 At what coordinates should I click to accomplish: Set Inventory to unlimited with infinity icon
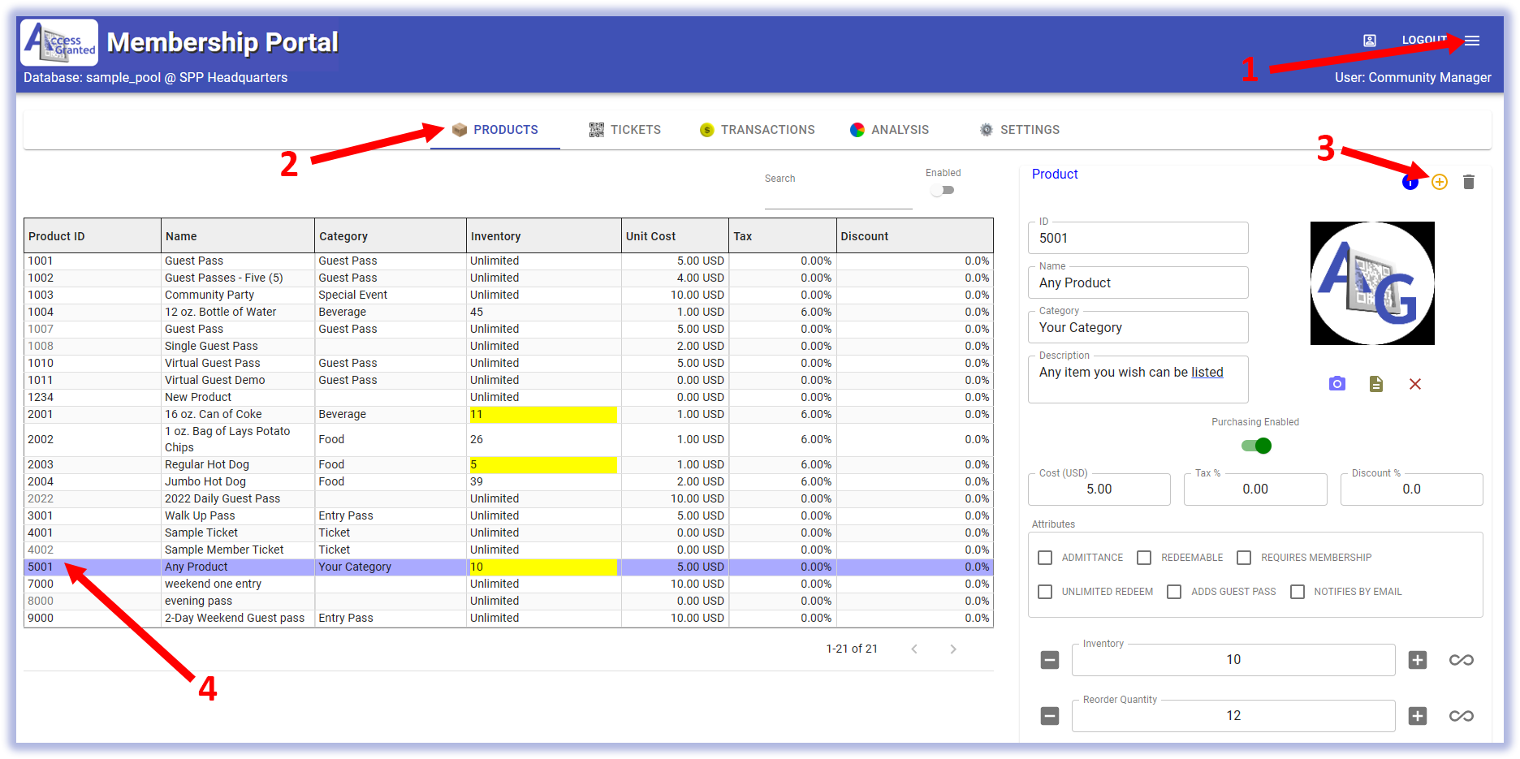(x=1461, y=660)
